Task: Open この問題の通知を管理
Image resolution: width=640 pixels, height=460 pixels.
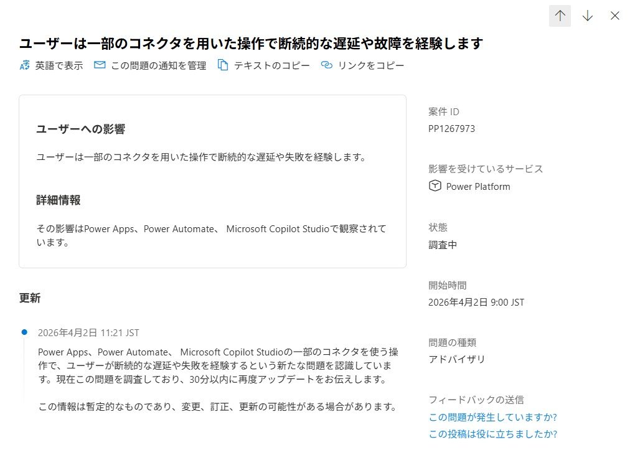Action: tap(158, 65)
